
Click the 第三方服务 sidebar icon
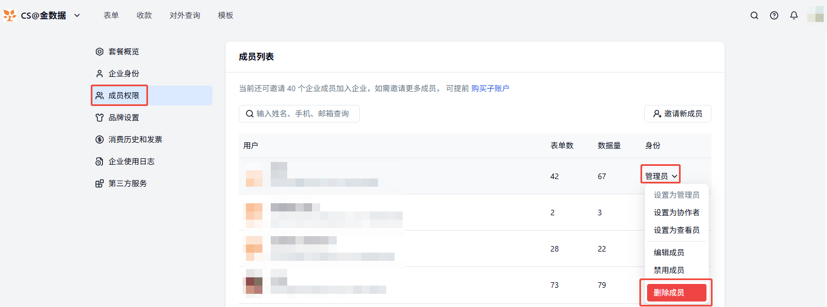100,183
